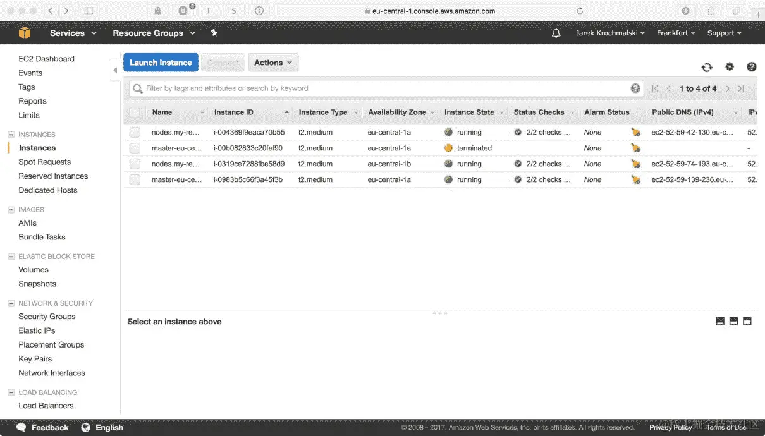Image resolution: width=765 pixels, height=436 pixels.
Task: Open the Safari share button
Action: pos(711,11)
